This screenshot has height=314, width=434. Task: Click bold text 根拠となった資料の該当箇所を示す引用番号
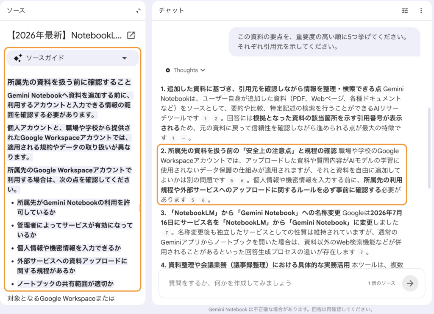(x=281, y=123)
